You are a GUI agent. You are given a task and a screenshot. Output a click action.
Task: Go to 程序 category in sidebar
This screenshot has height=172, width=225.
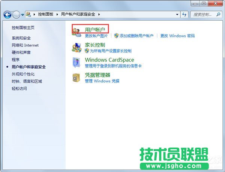click(15, 60)
